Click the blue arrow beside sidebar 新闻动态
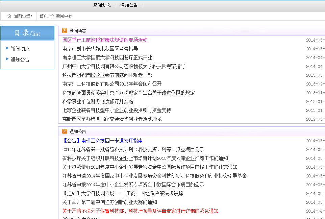 (7, 48)
